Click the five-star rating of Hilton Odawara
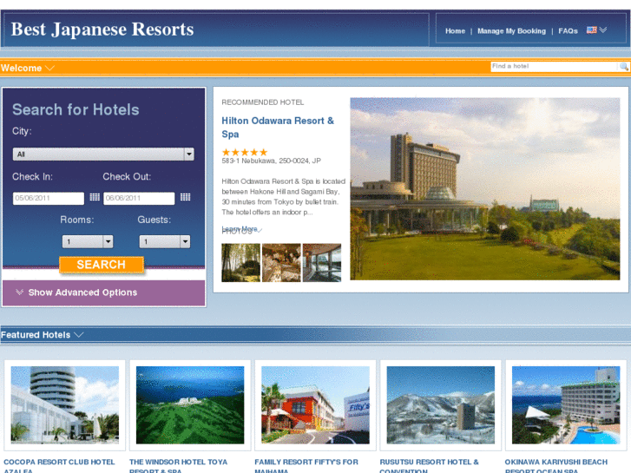Screen dimensions: 631x473 pos(245,152)
